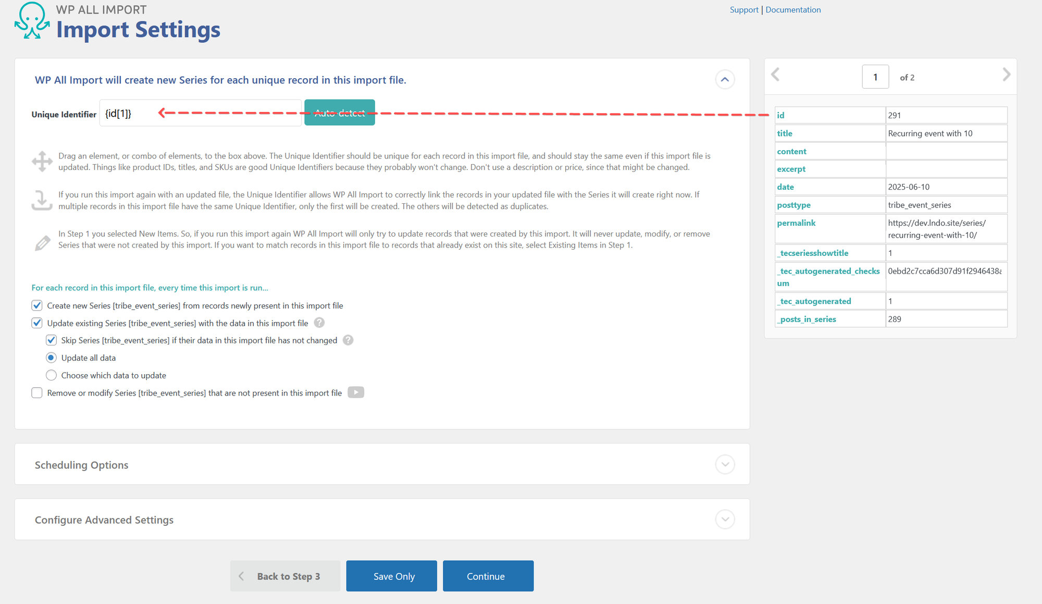Click the Continue button
The width and height of the screenshot is (1042, 604).
(x=488, y=576)
